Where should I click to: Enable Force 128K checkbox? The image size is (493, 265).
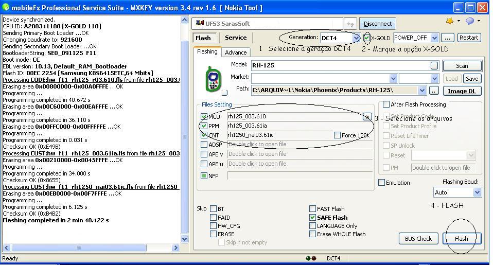[x=338, y=135]
